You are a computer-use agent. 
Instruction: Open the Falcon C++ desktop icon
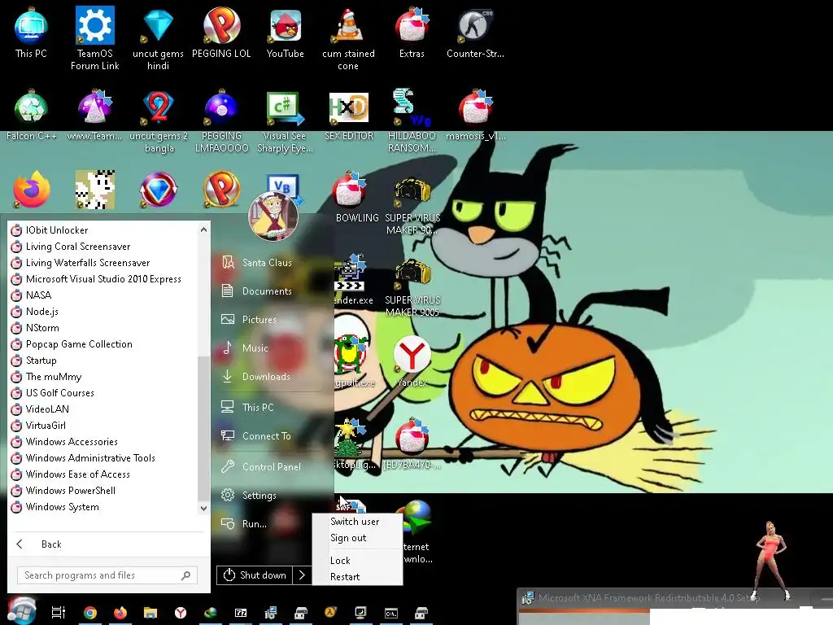(x=32, y=115)
